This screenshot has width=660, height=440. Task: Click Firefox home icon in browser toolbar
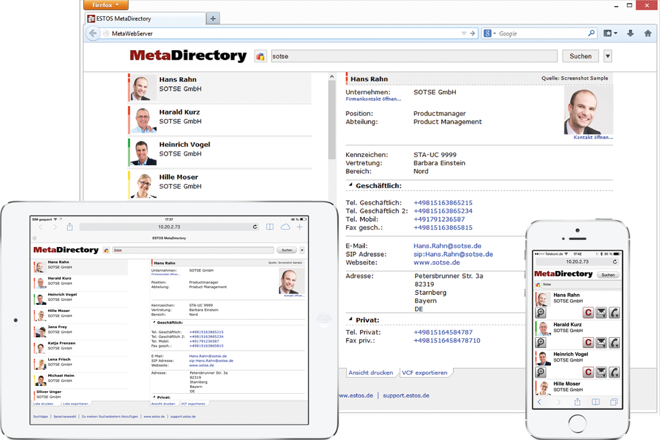click(648, 33)
